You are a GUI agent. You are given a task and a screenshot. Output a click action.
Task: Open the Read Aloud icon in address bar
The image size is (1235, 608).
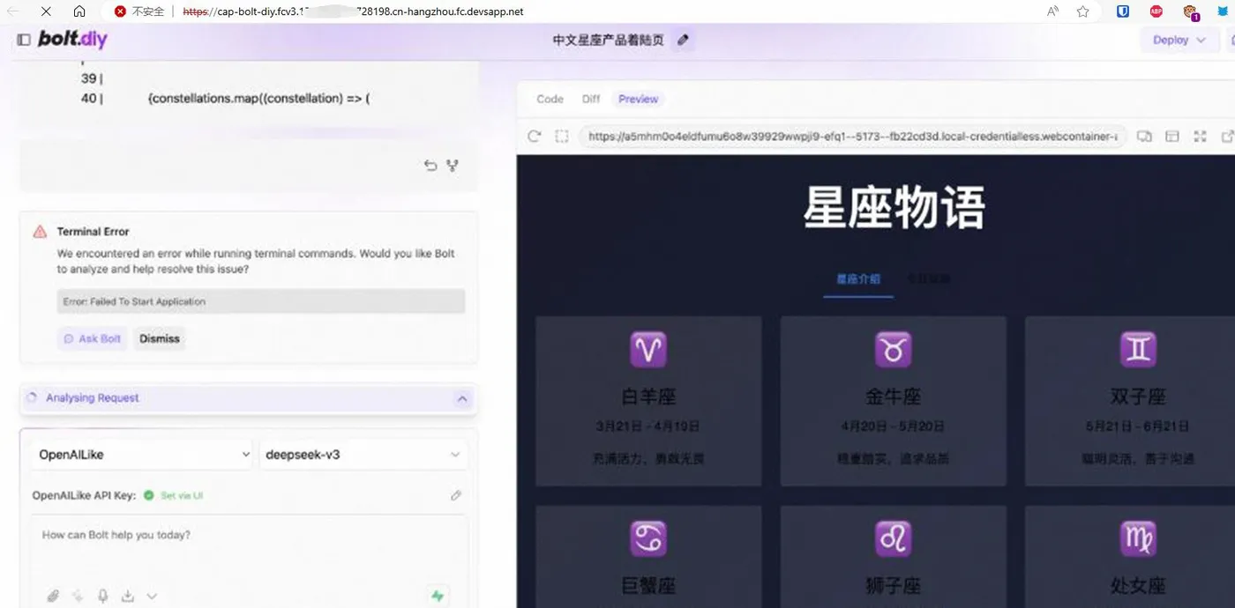1052,11
